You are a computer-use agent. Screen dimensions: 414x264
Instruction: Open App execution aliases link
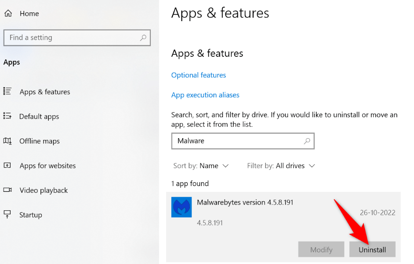205,95
